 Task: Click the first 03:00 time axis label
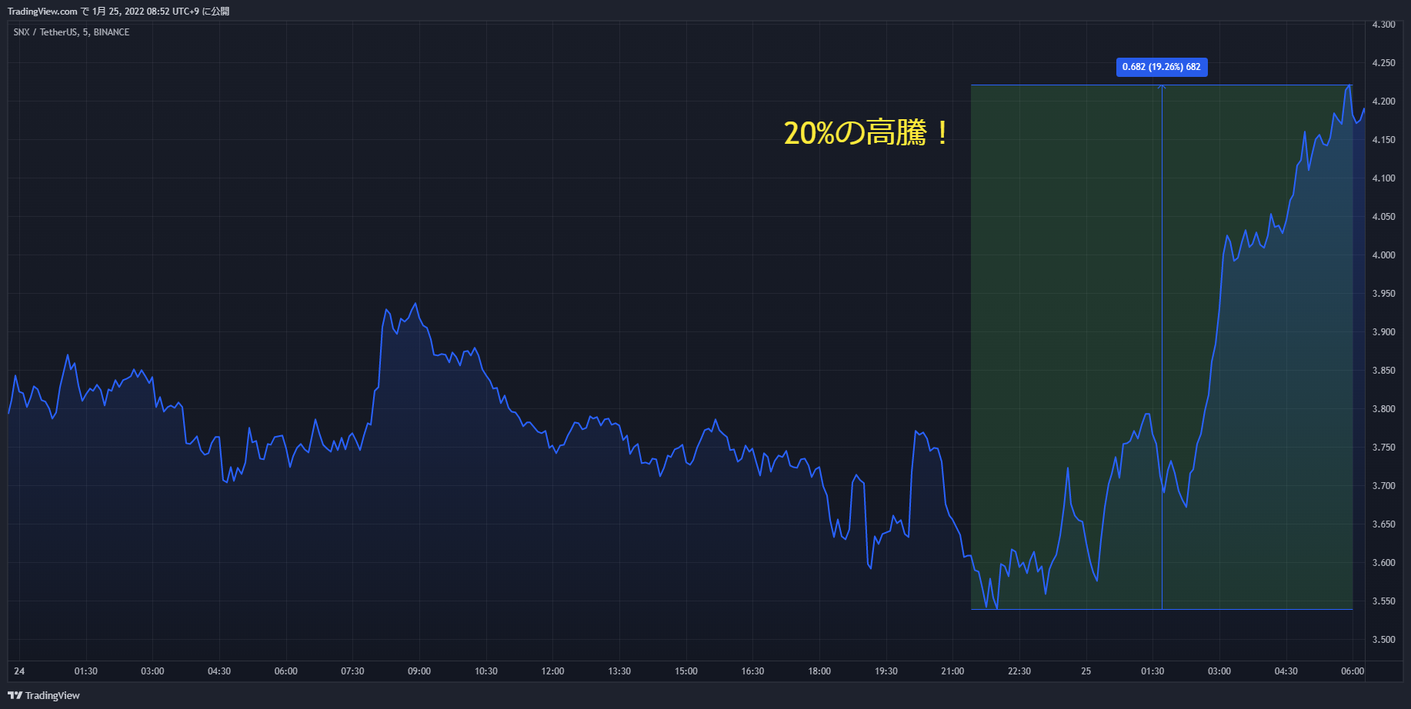tap(152, 671)
